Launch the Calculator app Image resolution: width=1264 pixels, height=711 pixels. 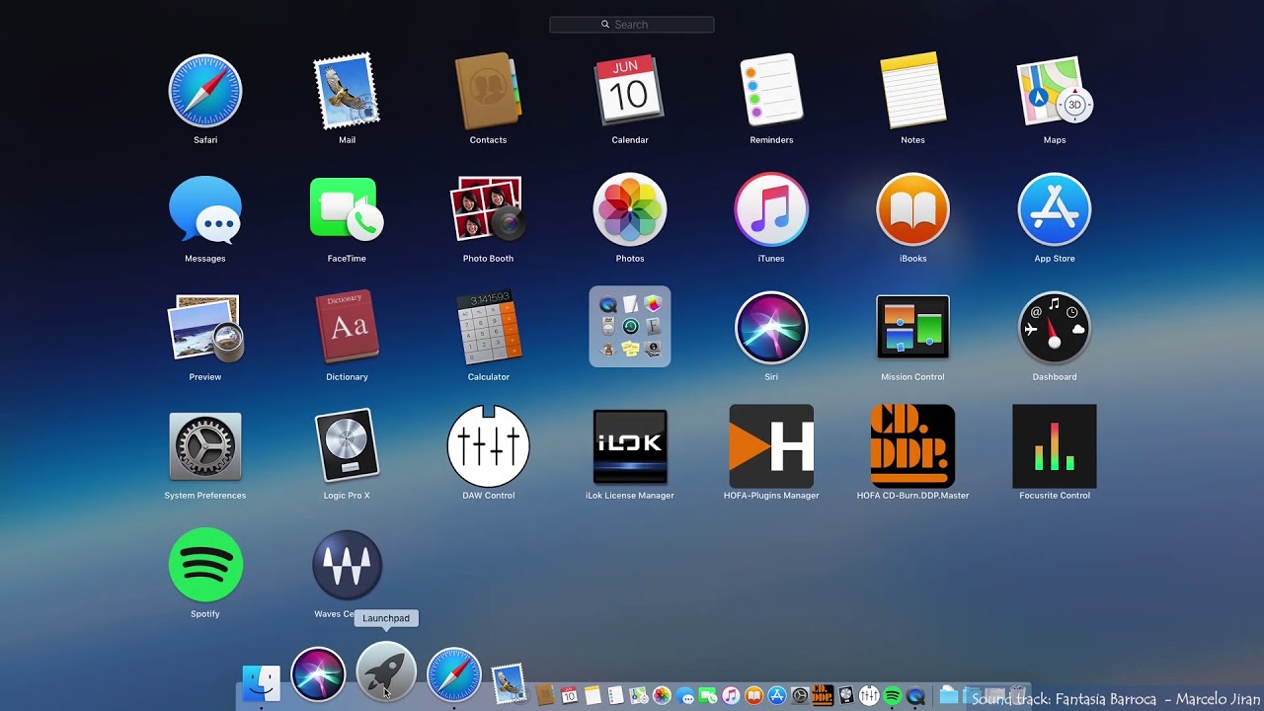[x=488, y=328]
